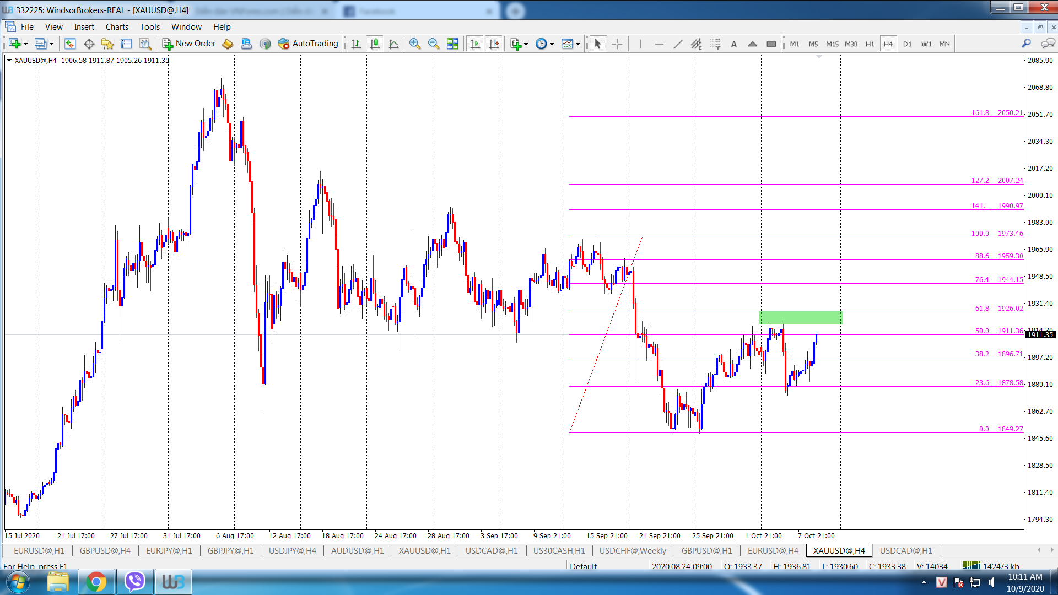Click the New Order button
This screenshot has width=1058, height=595.
[189, 44]
